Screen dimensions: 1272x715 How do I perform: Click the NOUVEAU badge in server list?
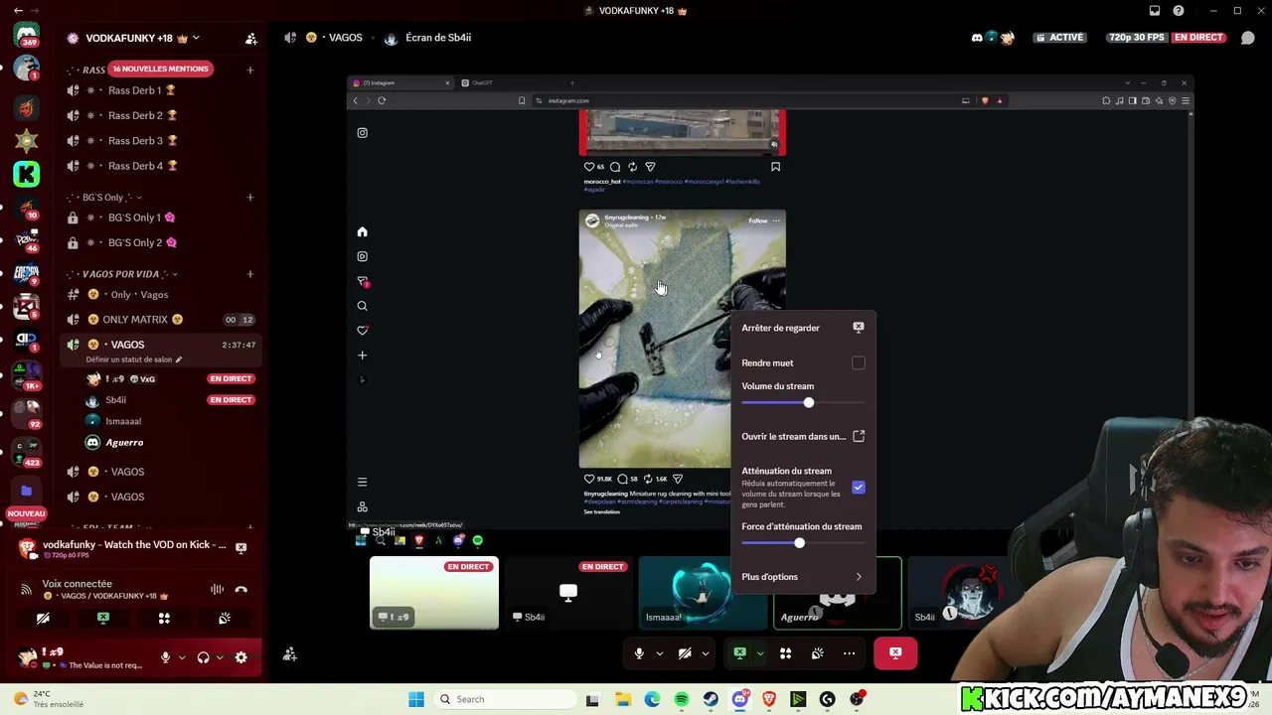[27, 513]
